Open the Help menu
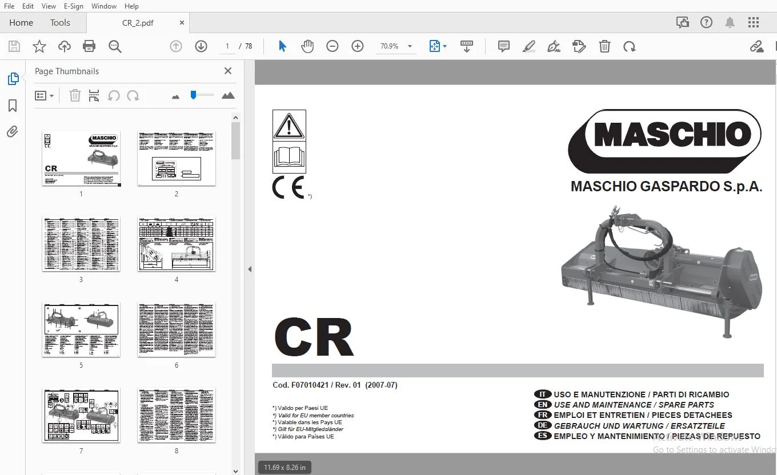Screen dimensions: 777x475 (131, 6)
